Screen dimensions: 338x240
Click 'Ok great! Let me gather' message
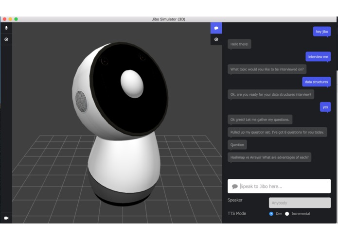tap(260, 120)
